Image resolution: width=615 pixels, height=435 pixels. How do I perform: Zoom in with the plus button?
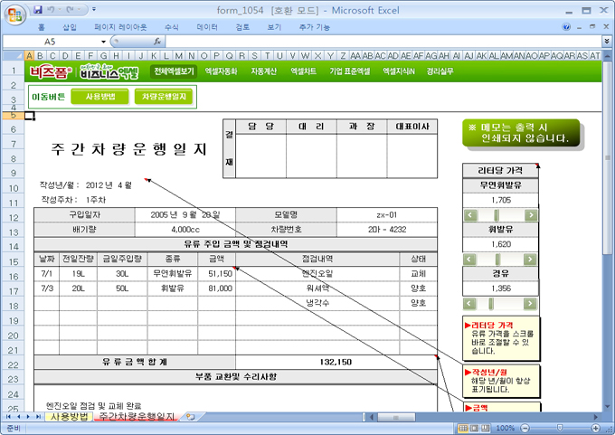596,428
